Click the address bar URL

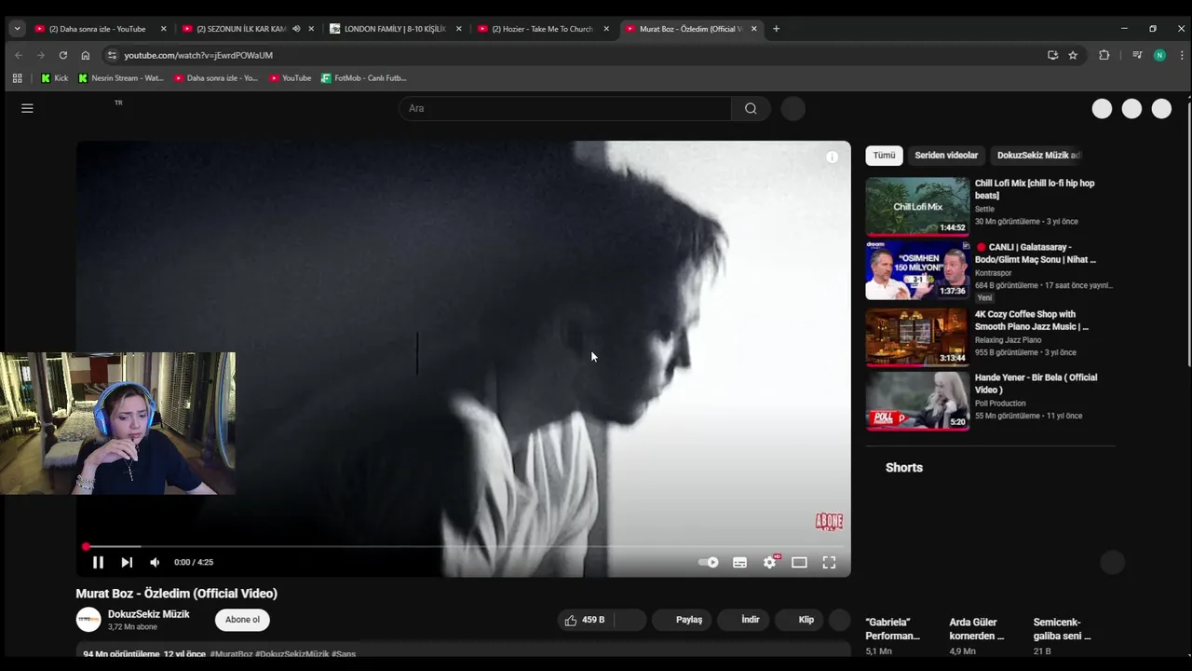click(x=198, y=55)
